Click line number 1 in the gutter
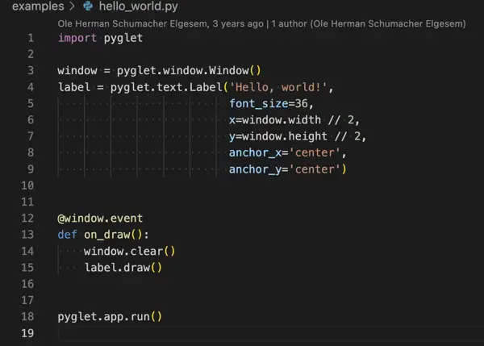 [x=31, y=38]
